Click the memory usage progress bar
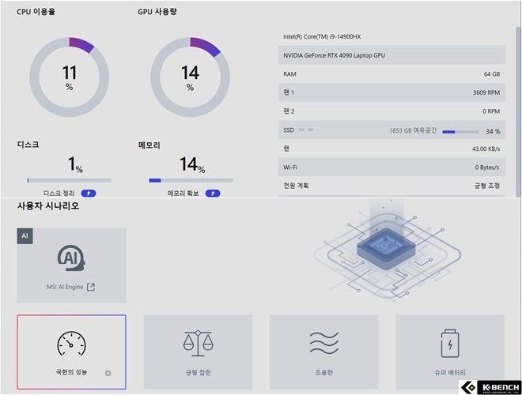 tap(191, 181)
